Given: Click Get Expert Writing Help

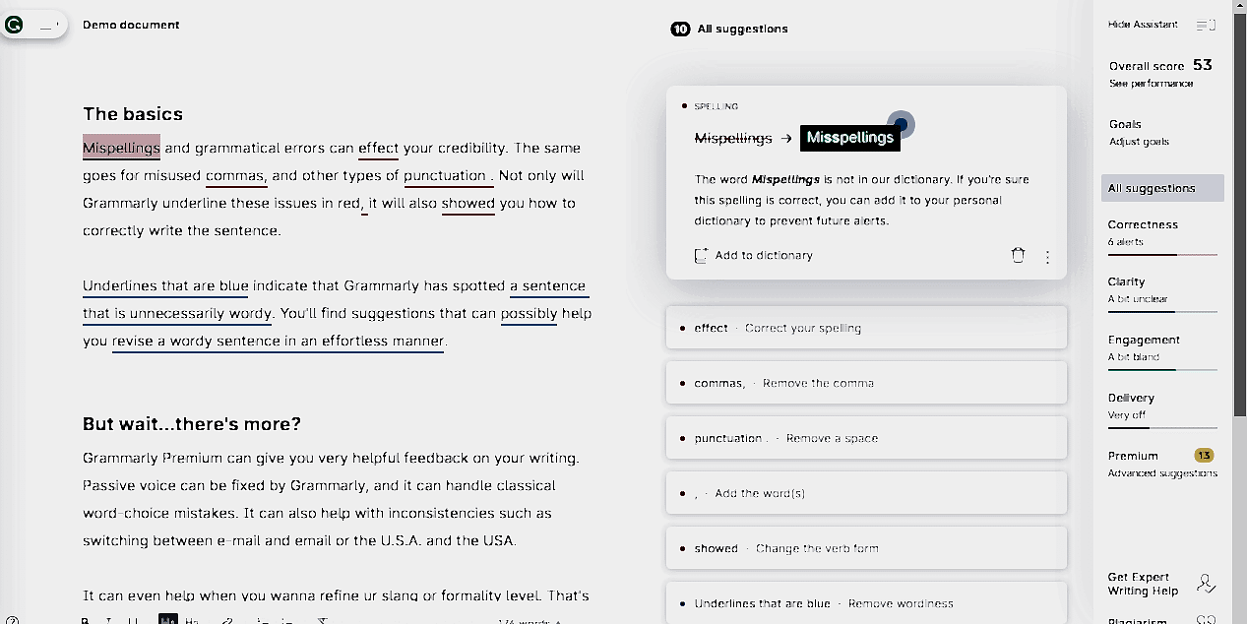Looking at the screenshot, I should click(1143, 584).
